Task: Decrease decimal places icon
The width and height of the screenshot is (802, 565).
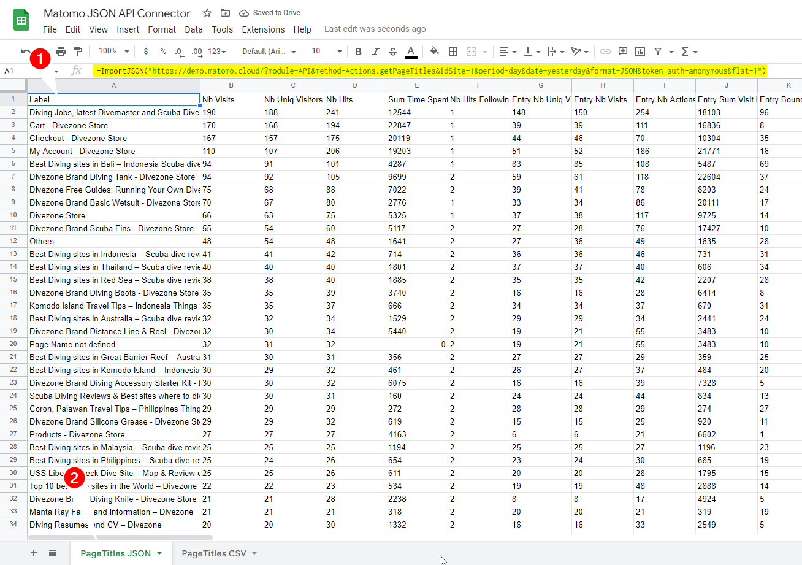Action: tap(179, 52)
